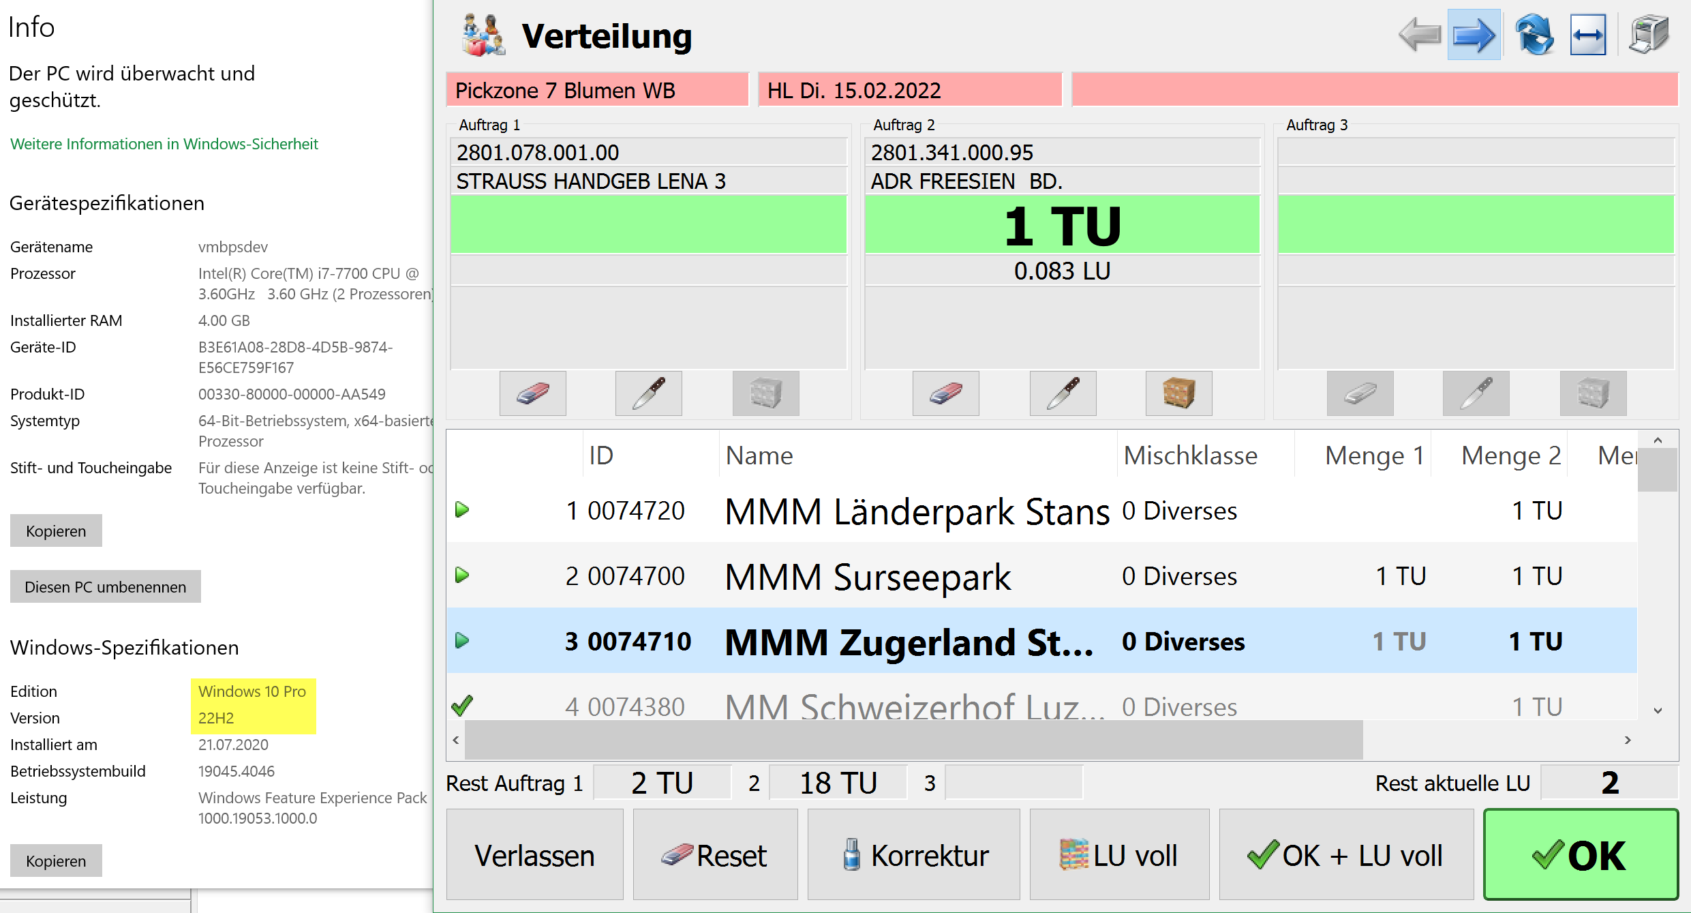Click brown box icon under Auftrag 2
Image resolution: width=1691 pixels, height=913 pixels.
click(1178, 393)
